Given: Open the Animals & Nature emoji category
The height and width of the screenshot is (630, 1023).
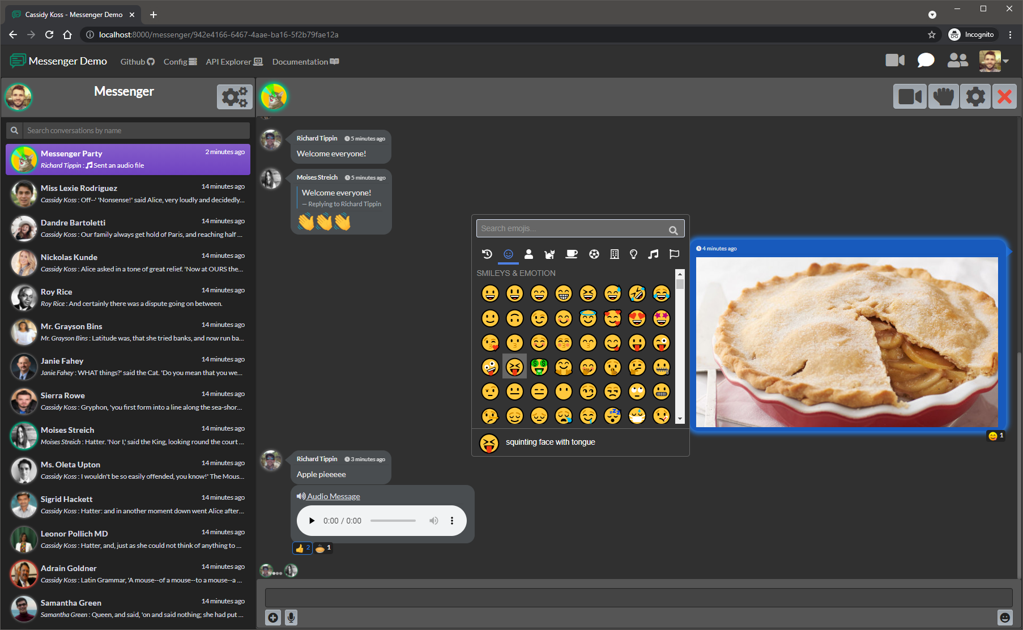Looking at the screenshot, I should pyautogui.click(x=549, y=254).
